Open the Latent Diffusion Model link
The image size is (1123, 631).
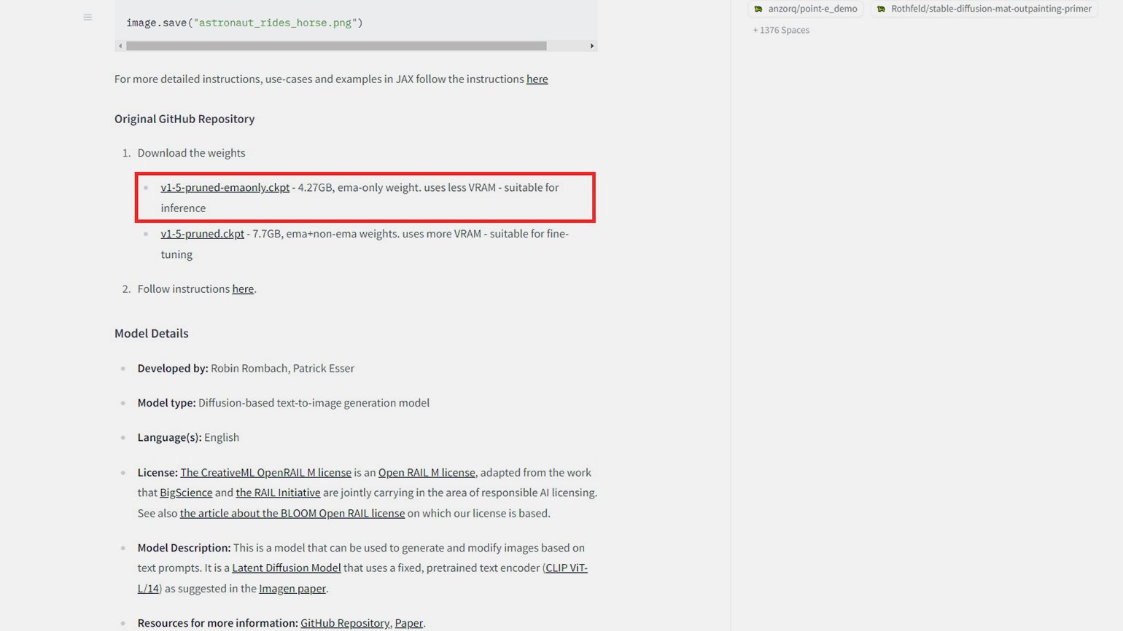click(286, 568)
